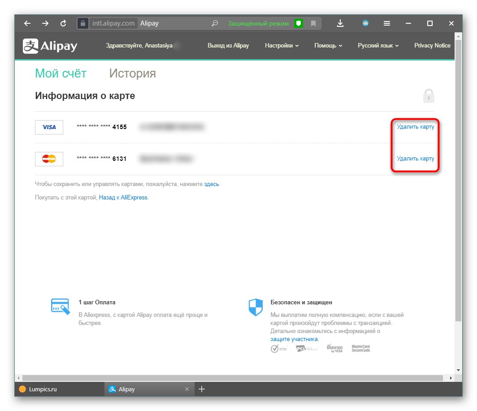Image resolution: width=477 pixels, height=411 pixels.
Task: Click the MasterCard SecureCode badge
Action: coord(361,348)
